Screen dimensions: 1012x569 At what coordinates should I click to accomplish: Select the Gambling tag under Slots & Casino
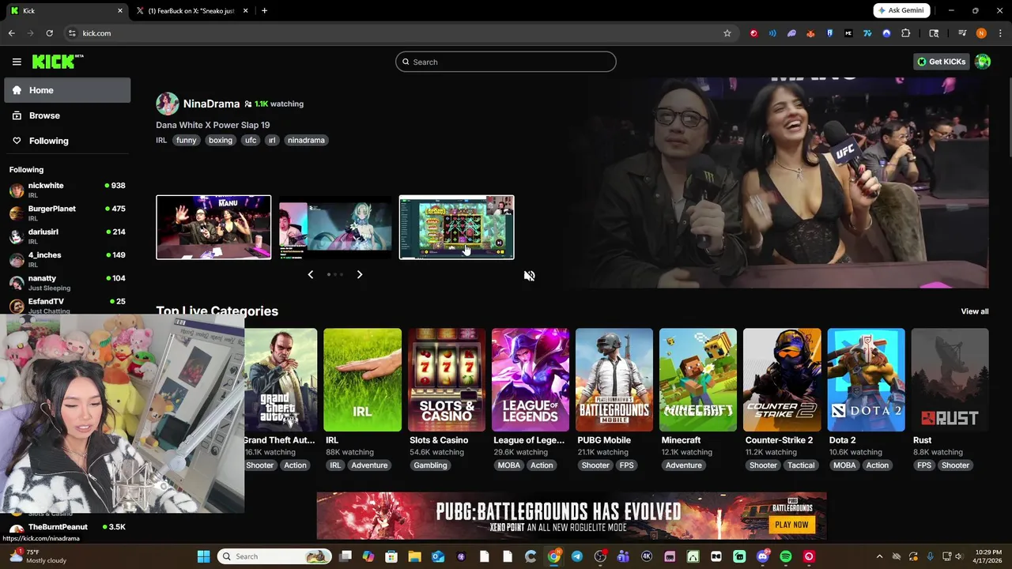[x=430, y=465]
